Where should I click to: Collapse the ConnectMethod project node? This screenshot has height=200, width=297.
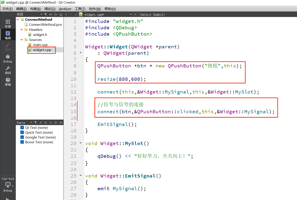pyautogui.click(x=18, y=19)
